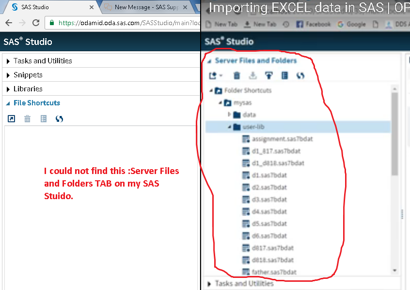This screenshot has width=410, height=290.
Task: Expand the data folder node
Action: point(229,114)
